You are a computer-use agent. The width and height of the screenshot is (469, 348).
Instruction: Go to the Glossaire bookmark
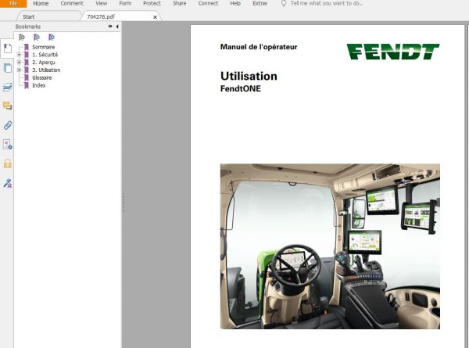click(x=42, y=77)
